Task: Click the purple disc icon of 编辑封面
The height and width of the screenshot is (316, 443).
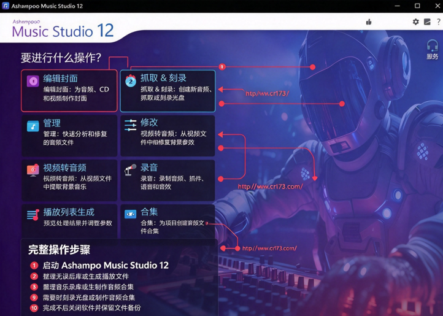Action: pos(33,81)
